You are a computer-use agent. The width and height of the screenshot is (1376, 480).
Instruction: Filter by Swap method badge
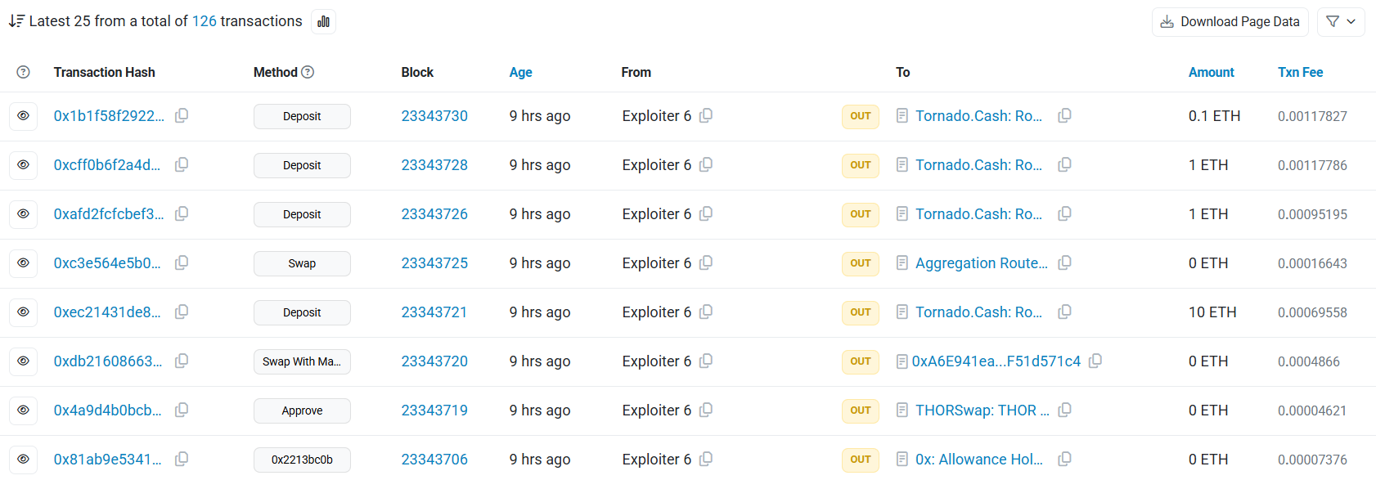302,263
